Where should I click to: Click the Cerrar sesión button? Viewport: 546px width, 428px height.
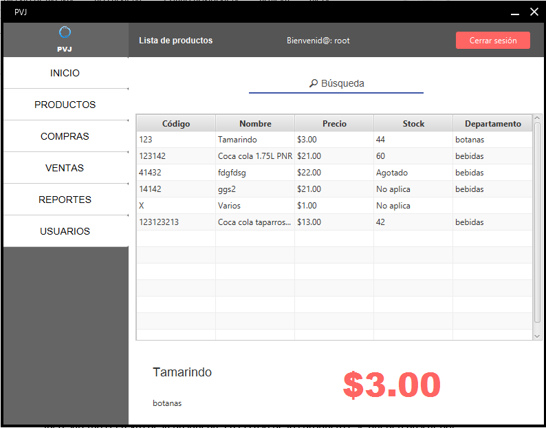[493, 41]
